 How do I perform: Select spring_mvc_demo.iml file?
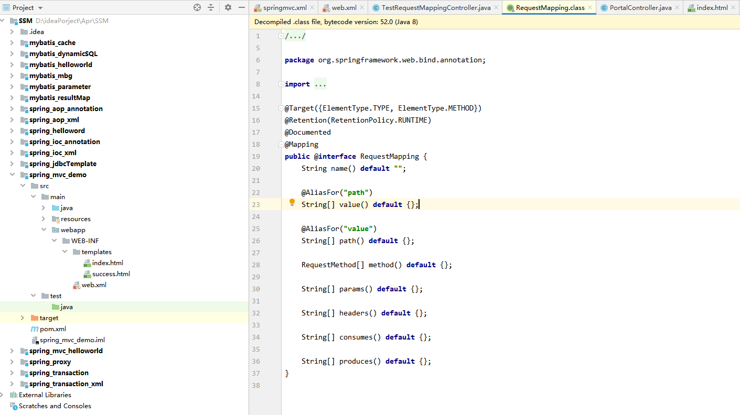coord(72,340)
